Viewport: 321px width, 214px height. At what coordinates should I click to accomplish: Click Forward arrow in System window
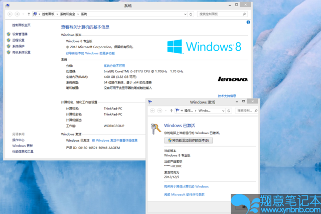click(x=17, y=14)
